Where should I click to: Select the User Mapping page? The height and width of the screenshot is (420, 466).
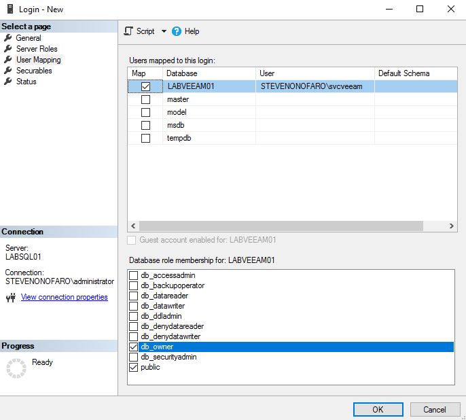pos(38,60)
